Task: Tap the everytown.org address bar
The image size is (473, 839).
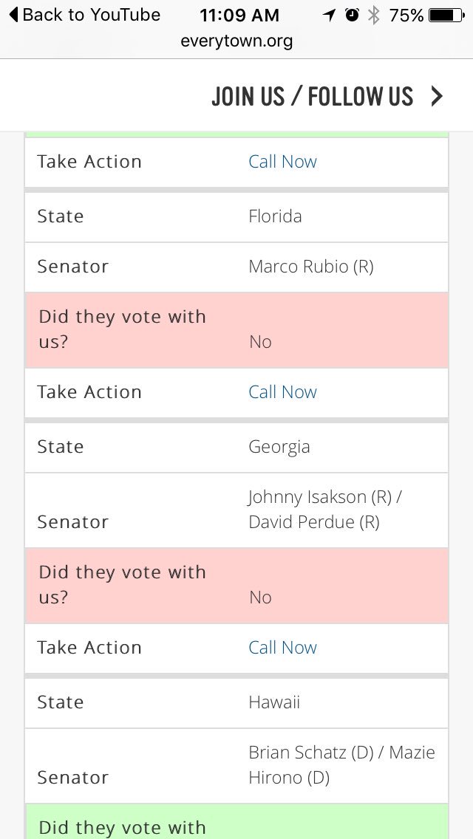Action: click(236, 41)
